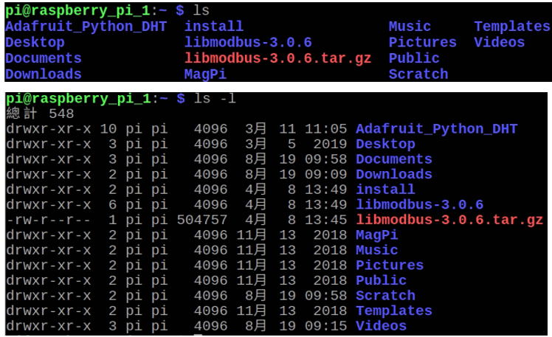Select link count 10 on the Adafruit row
552x337 pixels.
pyautogui.click(x=108, y=129)
